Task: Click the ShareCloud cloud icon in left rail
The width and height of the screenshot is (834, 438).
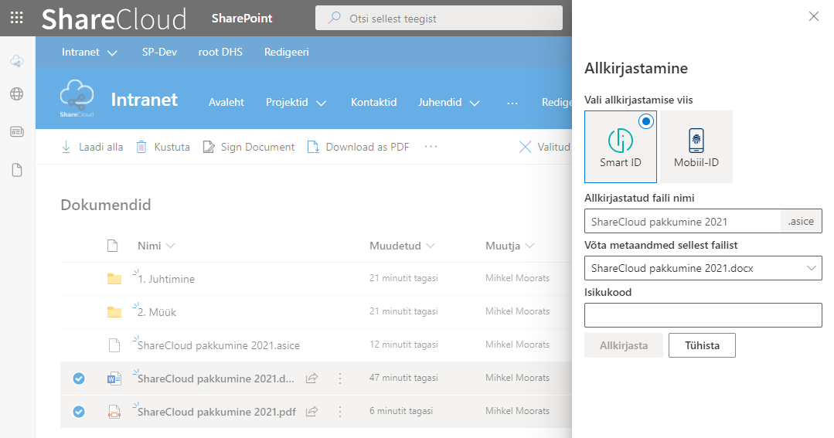Action: [17, 61]
